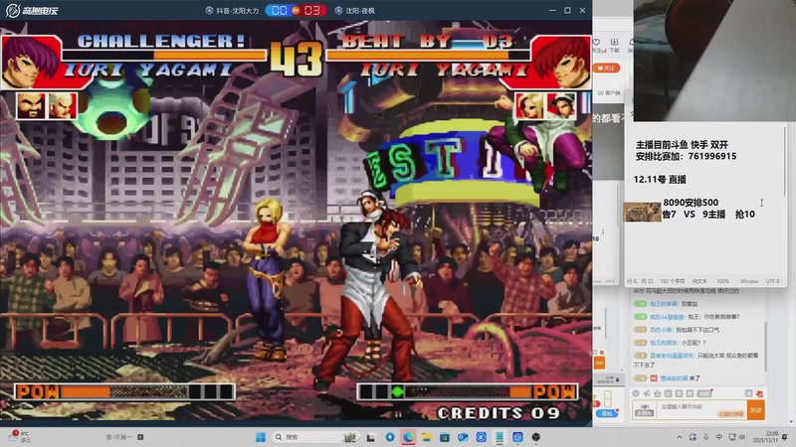Open the Notepad app on taskbar

499,437
